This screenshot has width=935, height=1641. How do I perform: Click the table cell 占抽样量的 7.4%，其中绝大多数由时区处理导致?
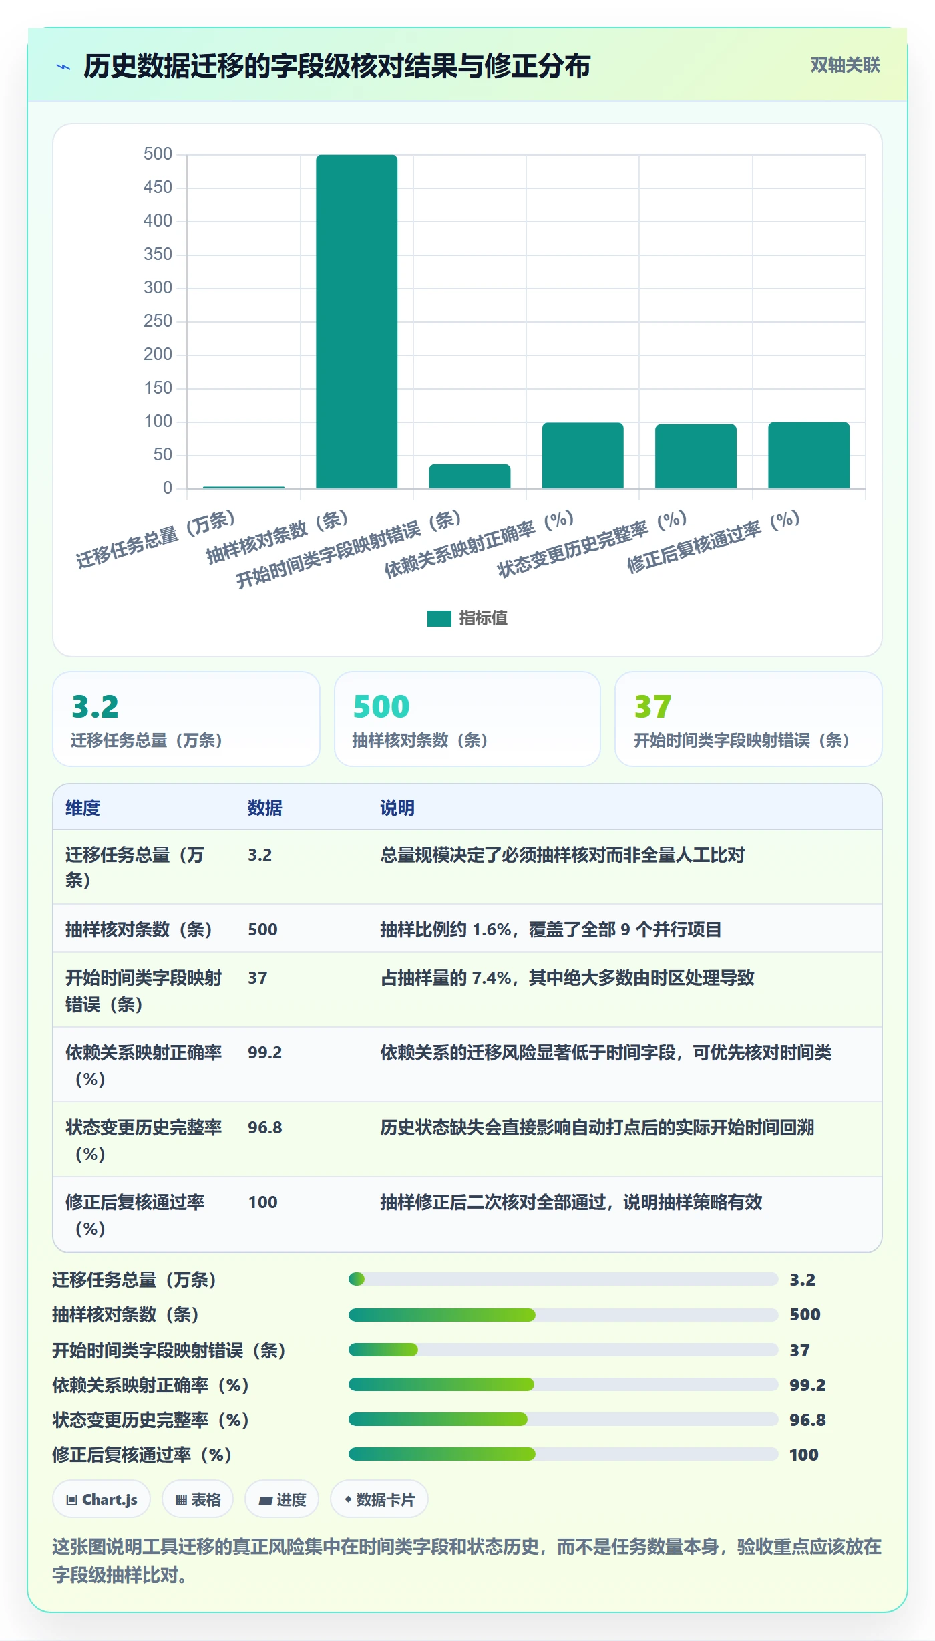567,978
